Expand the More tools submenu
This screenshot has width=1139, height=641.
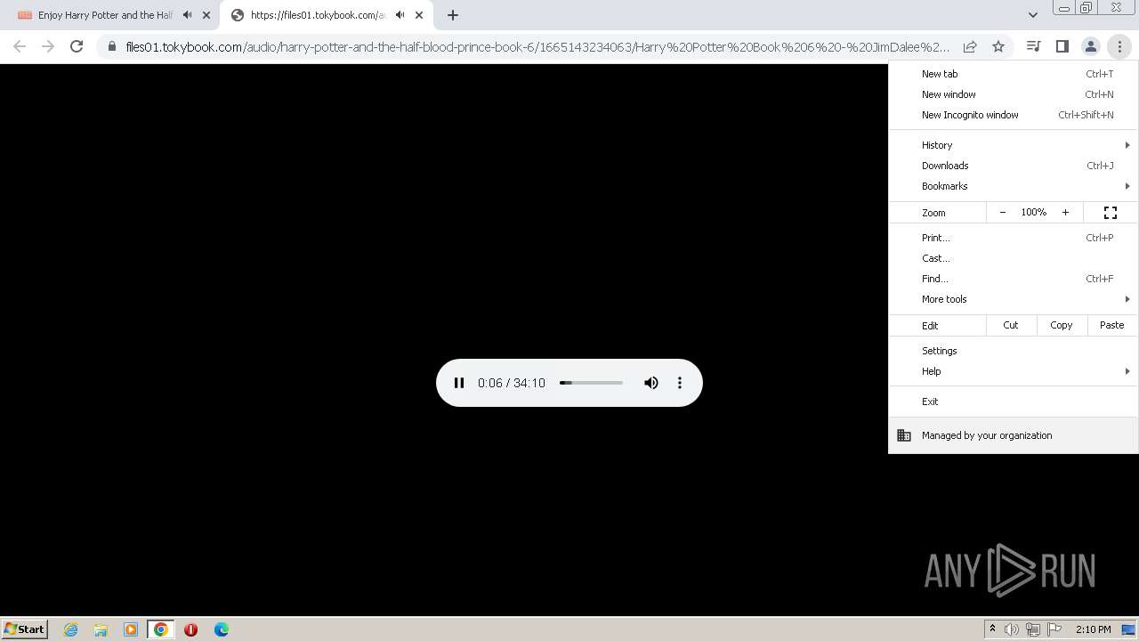coord(1014,299)
